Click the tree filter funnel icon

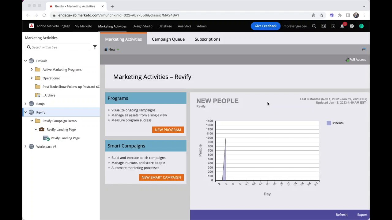[95, 47]
